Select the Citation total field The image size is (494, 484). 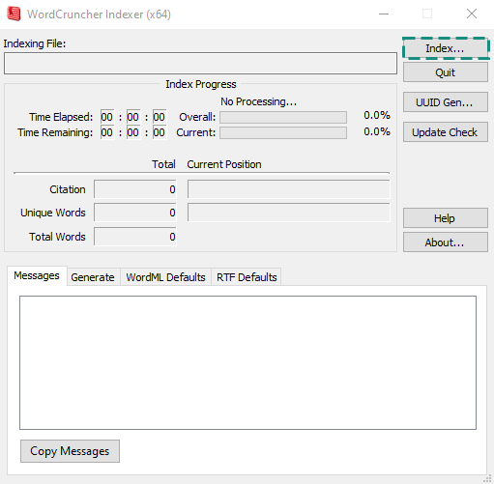tap(135, 189)
